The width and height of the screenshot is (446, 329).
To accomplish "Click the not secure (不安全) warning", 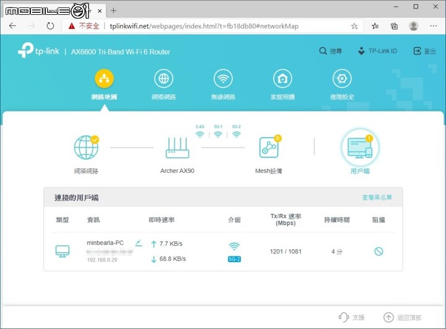I will pos(84,26).
